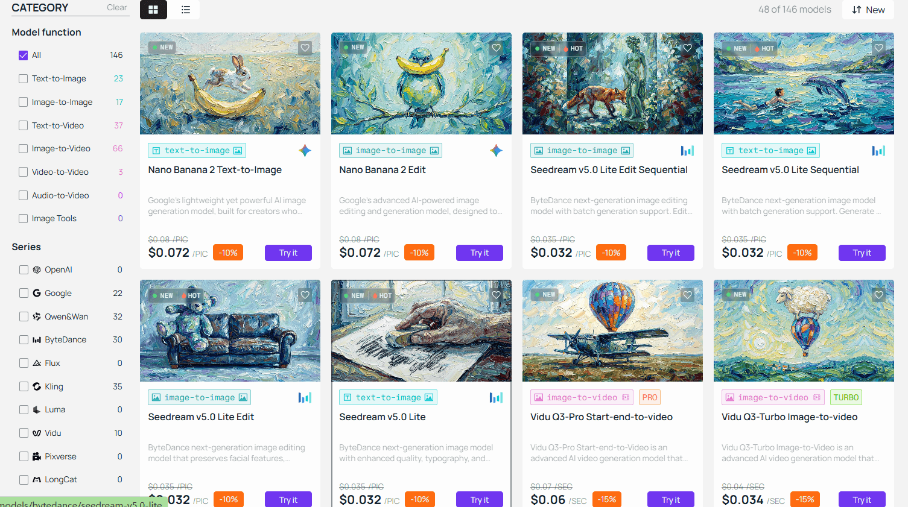The height and width of the screenshot is (507, 908).
Task: Click heart icon on Seedream v5.0 Lite Sequential
Action: 879,48
